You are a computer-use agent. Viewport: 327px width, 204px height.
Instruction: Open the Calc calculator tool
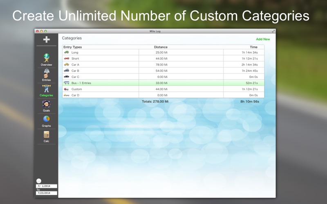coord(46,135)
